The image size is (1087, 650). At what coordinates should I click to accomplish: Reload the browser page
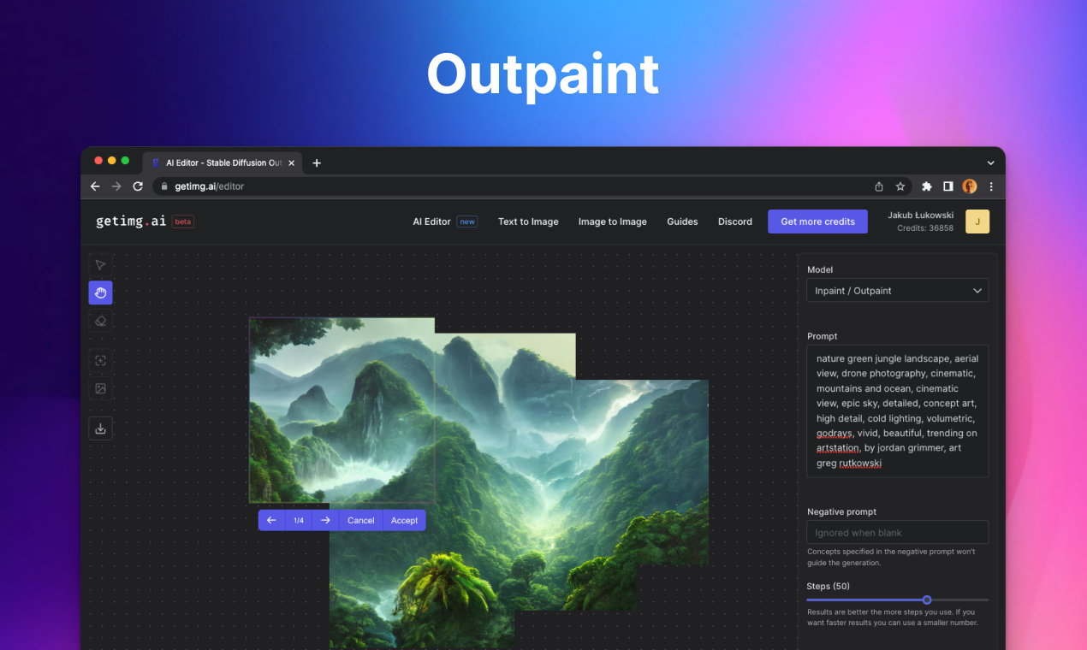click(x=138, y=186)
